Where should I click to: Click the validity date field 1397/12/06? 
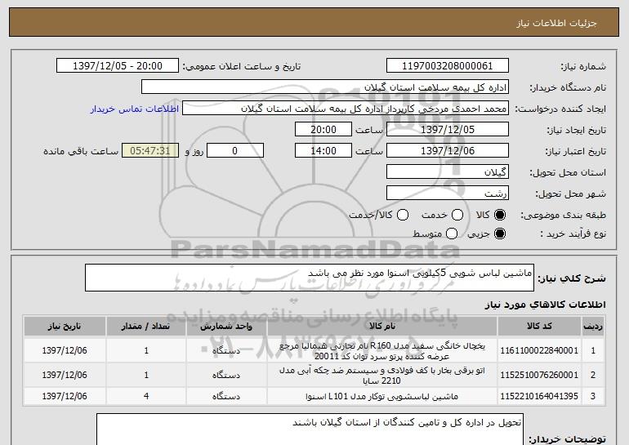click(x=448, y=151)
